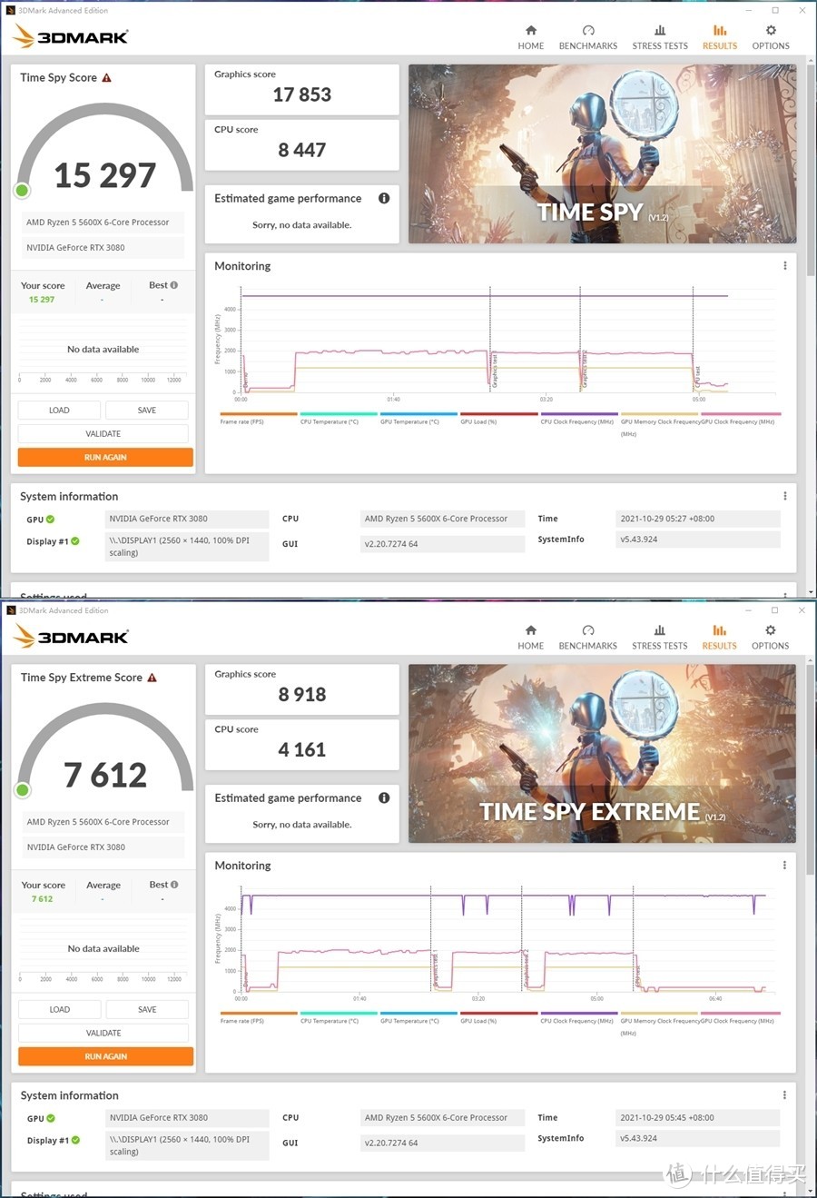Toggle Frame rate (FPS) legend in Time Spy monitoring
Viewport: 817px width, 1198px height.
click(258, 419)
